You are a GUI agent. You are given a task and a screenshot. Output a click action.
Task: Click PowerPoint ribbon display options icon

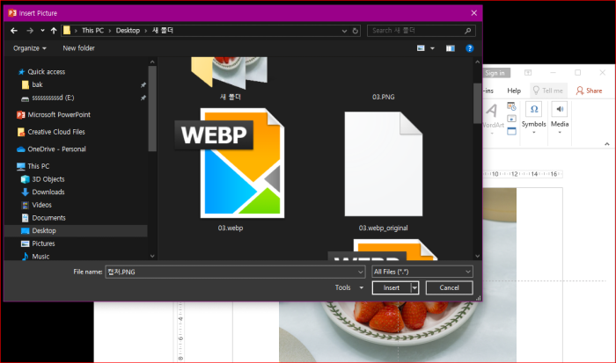pos(528,73)
